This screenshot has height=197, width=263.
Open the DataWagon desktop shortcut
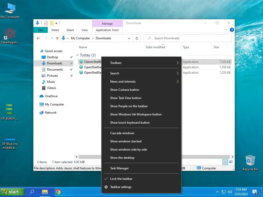point(10,36)
